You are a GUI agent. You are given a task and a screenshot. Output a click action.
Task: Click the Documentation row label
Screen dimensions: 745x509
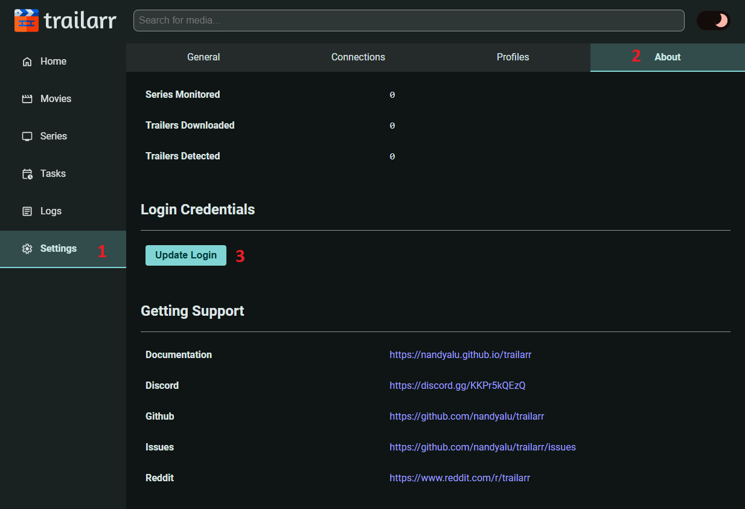coord(179,355)
